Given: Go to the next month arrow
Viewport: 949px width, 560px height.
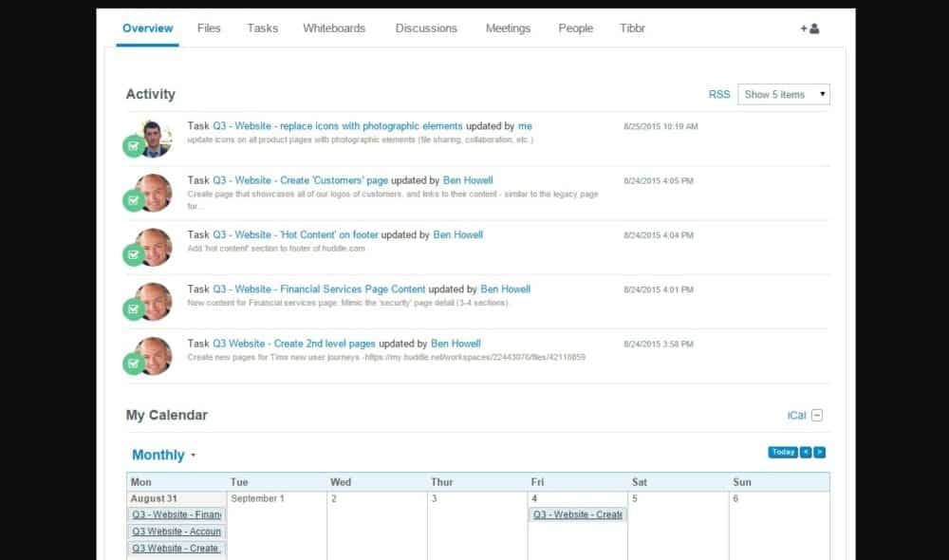Looking at the screenshot, I should coord(820,452).
